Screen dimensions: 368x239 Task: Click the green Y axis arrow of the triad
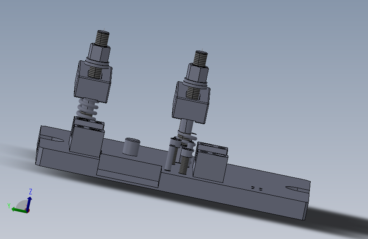(19, 210)
